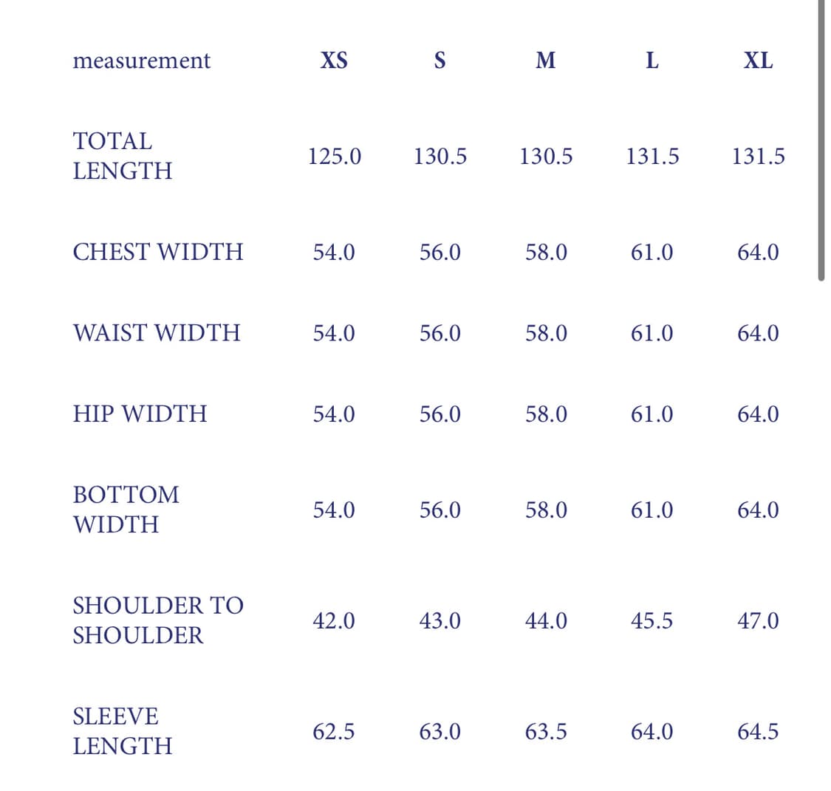This screenshot has height=791, width=831.
Task: Select the BOTTOM WIDTH row label
Action: point(126,510)
